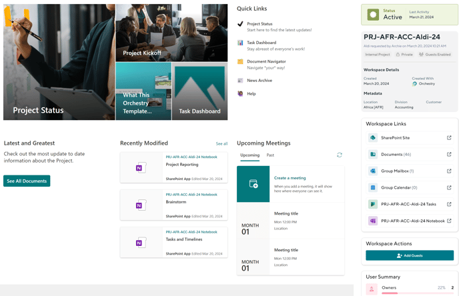The height and width of the screenshot is (296, 459).
Task: Open the PRJ-AFR-ACC-Aldi-24 Tasks link
Action: (x=407, y=204)
